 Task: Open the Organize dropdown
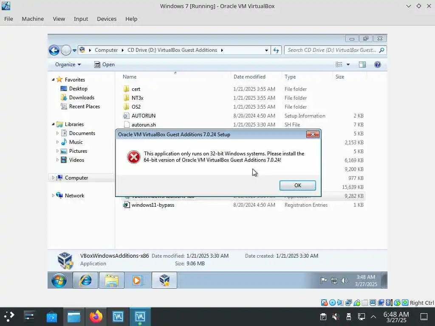coord(68,65)
